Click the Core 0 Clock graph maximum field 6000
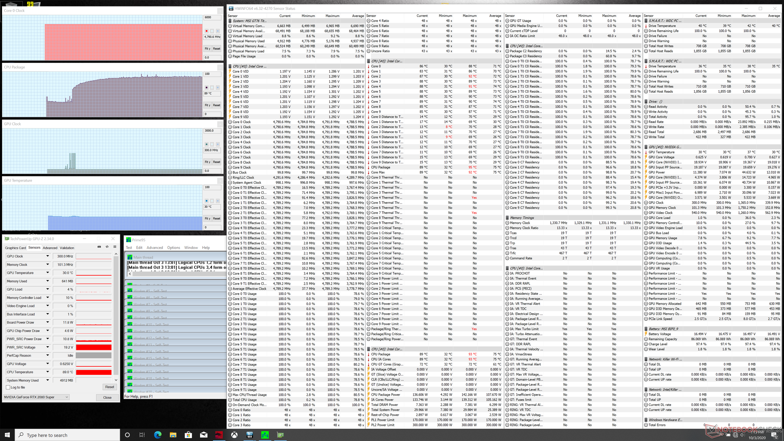784x441 pixels. 212,17
